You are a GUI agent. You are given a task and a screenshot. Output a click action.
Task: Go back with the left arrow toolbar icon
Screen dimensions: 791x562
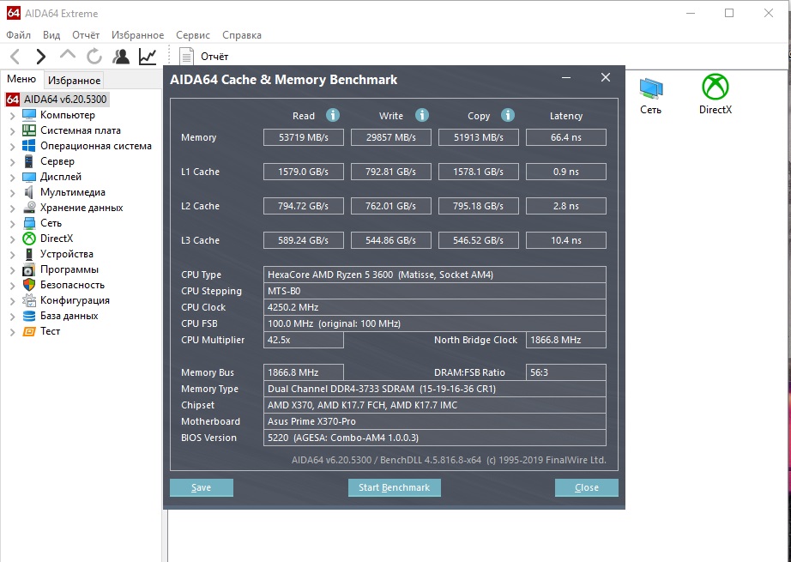(x=15, y=57)
